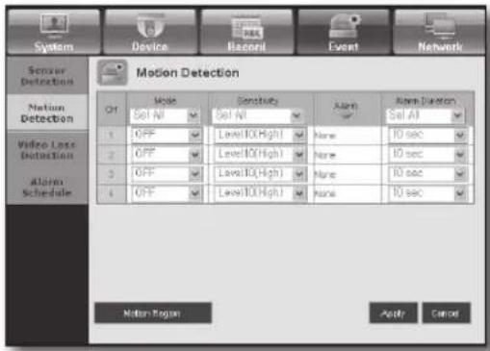490x351 pixels.
Task: Open channel 2 Mode dropdown
Action: pyautogui.click(x=167, y=154)
